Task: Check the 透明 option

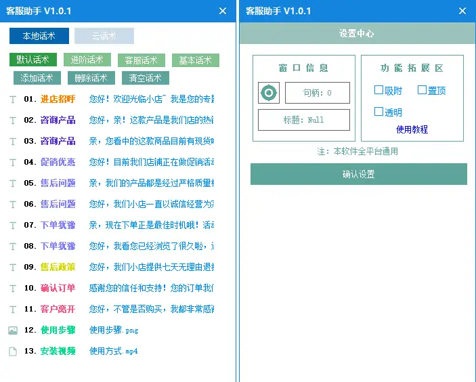Action: [x=379, y=112]
